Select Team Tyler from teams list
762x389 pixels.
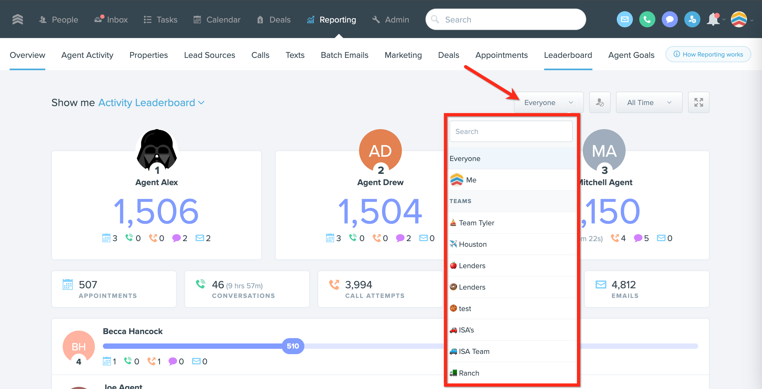tap(476, 223)
